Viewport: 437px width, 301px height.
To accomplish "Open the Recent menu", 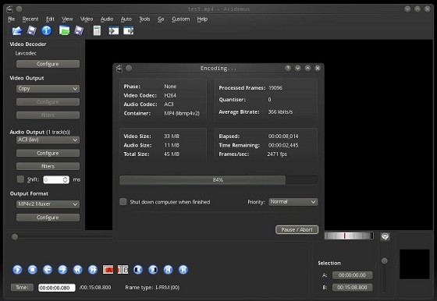I will [30, 19].
